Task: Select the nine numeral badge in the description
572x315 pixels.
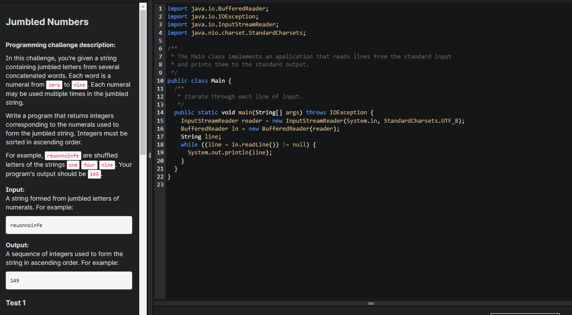Action: coord(79,85)
